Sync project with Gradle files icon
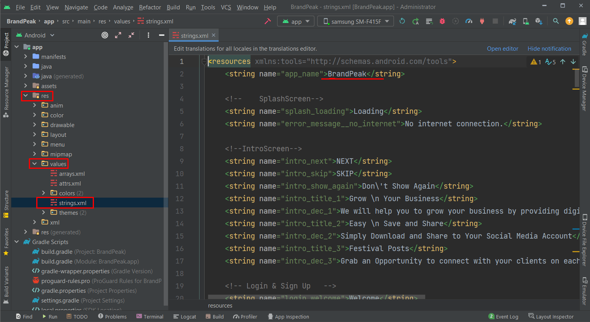 (512, 21)
